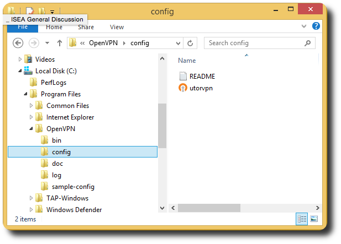Collapse the OpenVPN tree node
The height and width of the screenshot is (244, 341).
click(31, 128)
